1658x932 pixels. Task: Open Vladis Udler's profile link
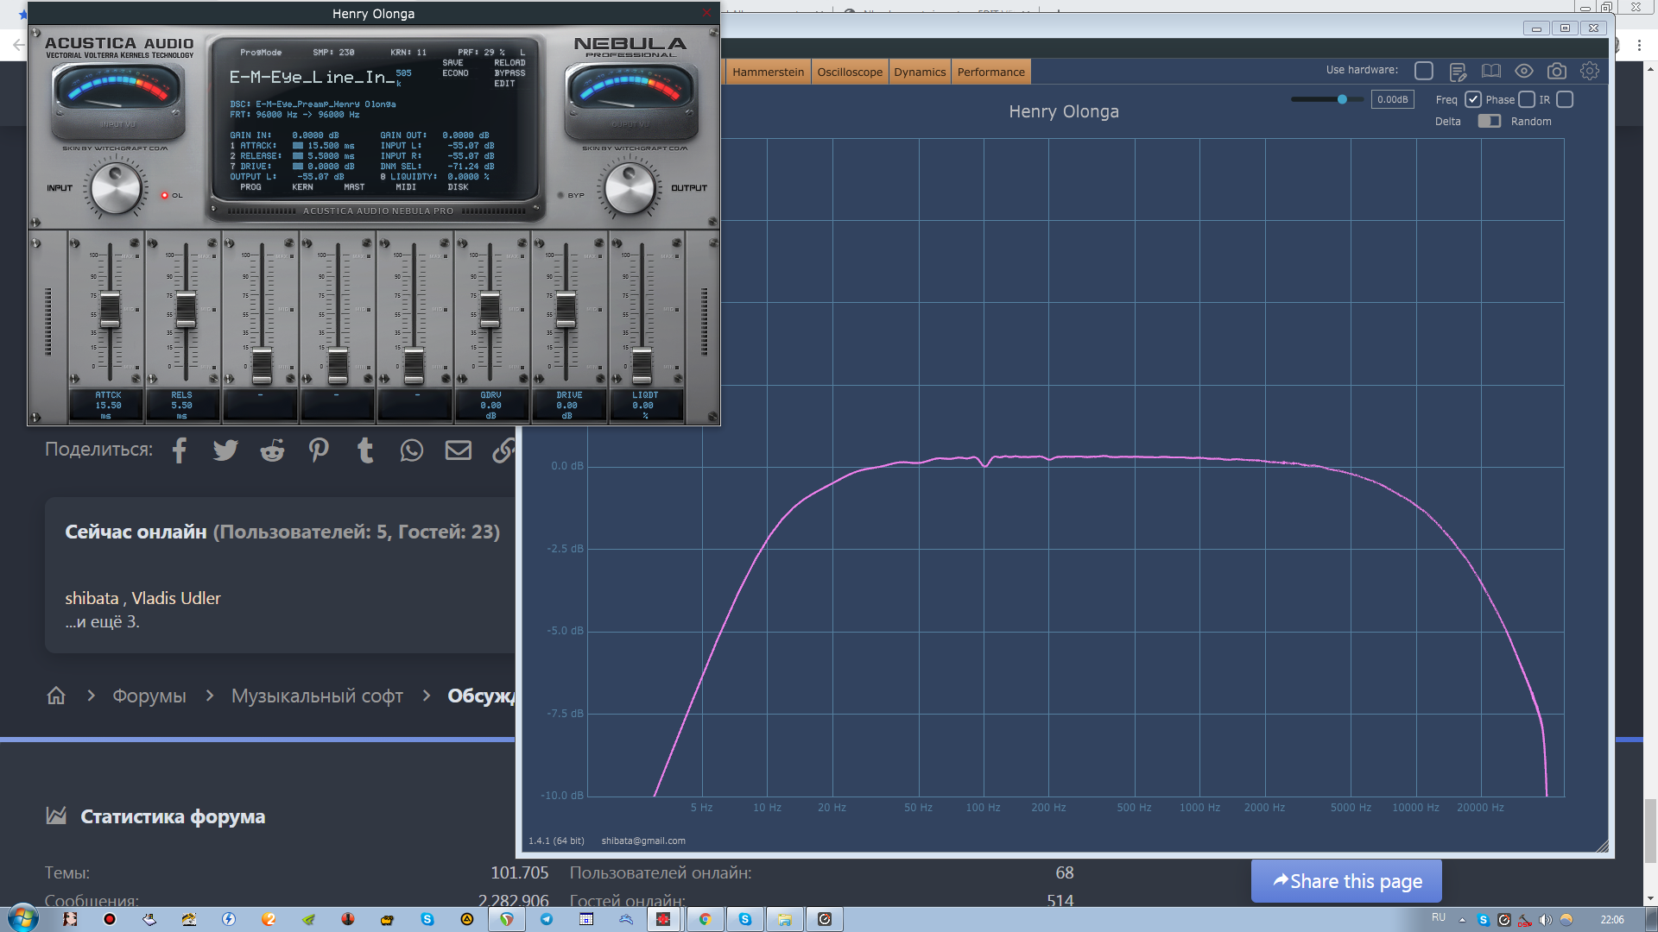coord(175,598)
